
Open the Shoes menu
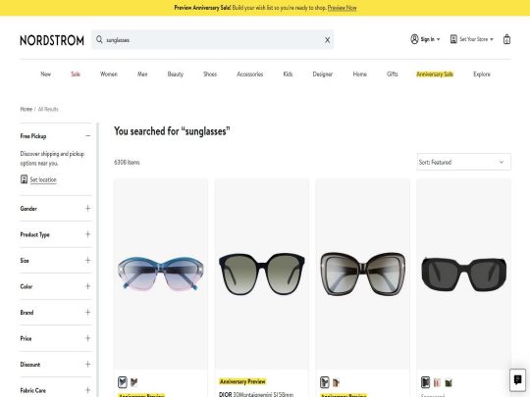point(210,74)
